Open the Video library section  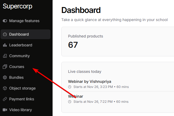(20, 110)
